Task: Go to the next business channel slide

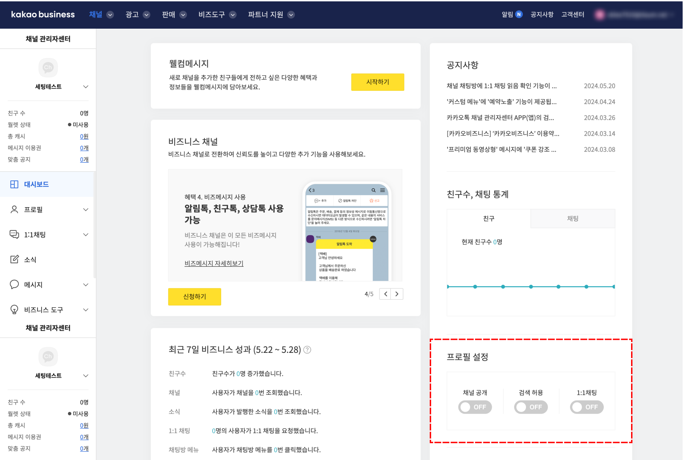Action: (397, 294)
